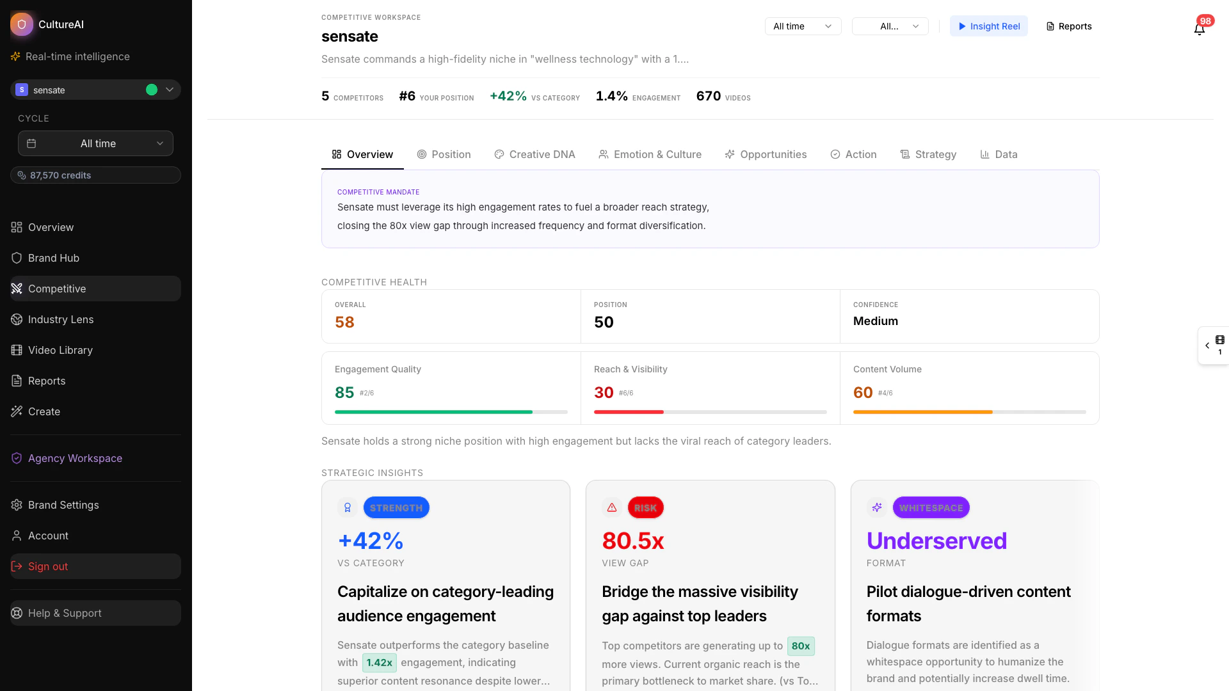Click the Industry Lens globe icon
Viewport: 1229px width, 691px height.
[x=17, y=319]
